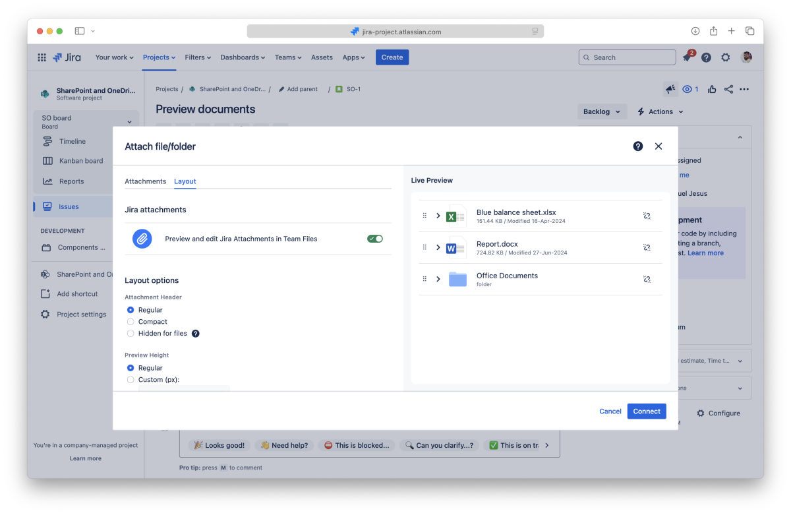Open the Projects menu
The height and width of the screenshot is (515, 791).
coord(159,57)
